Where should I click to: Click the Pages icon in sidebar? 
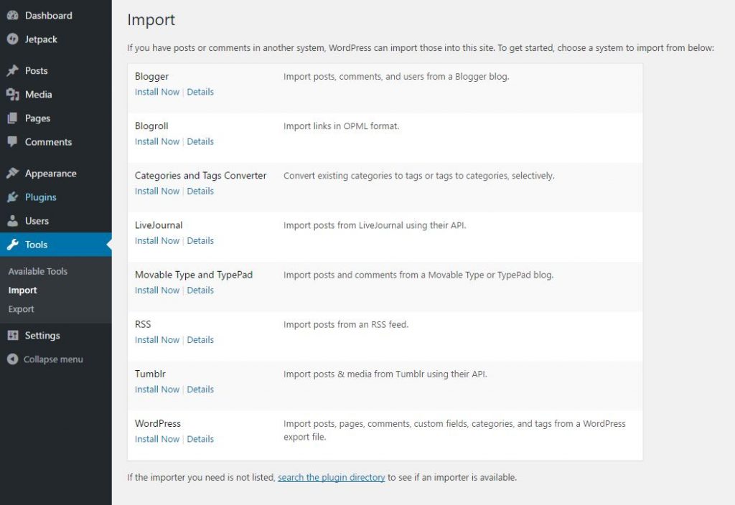pos(12,118)
